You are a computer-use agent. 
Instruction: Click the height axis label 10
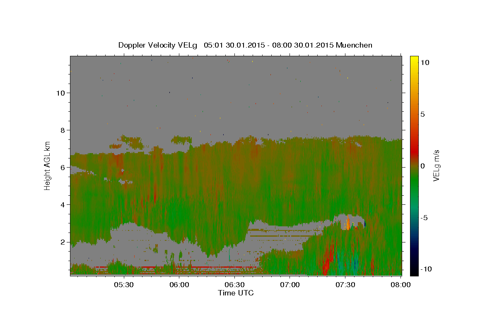pos(60,93)
